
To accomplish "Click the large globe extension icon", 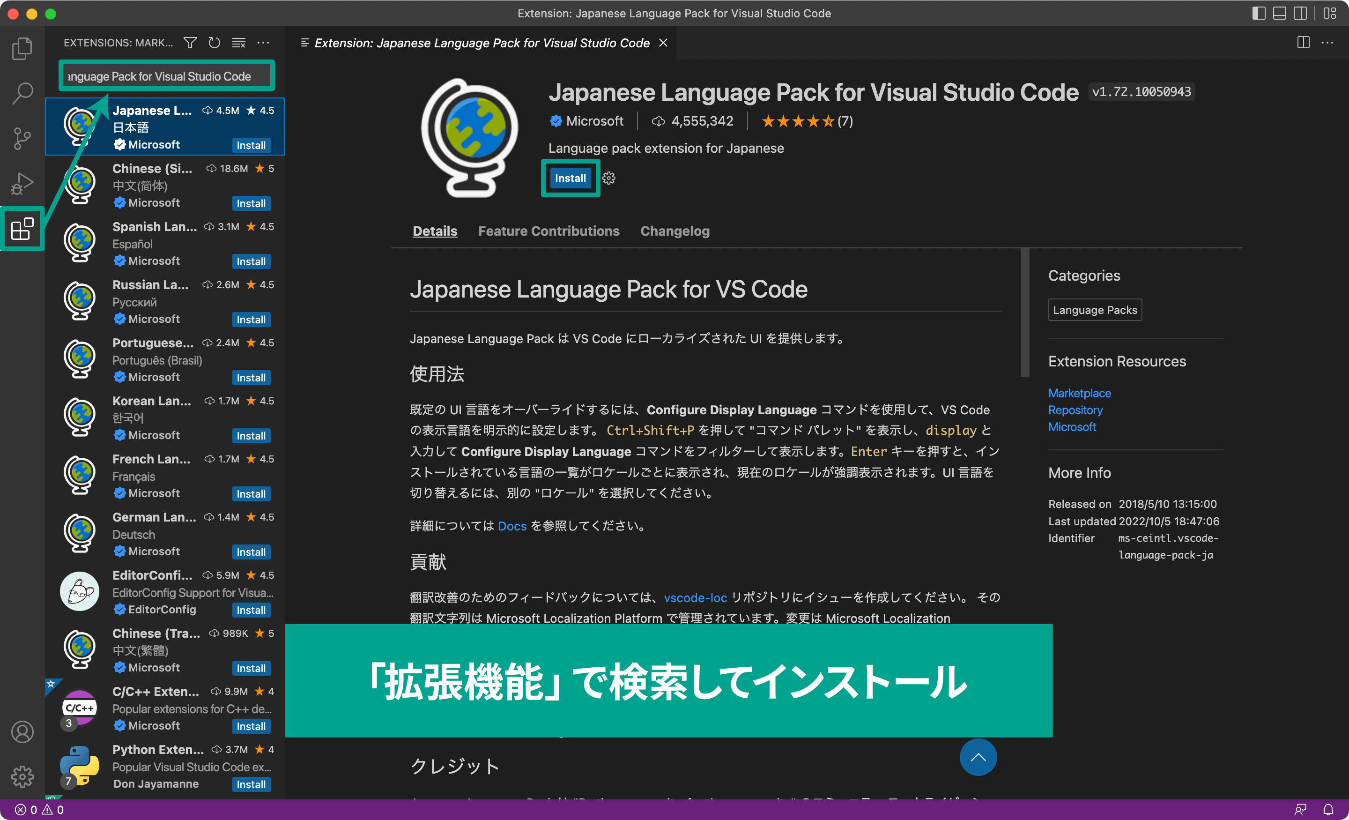I will coord(469,137).
